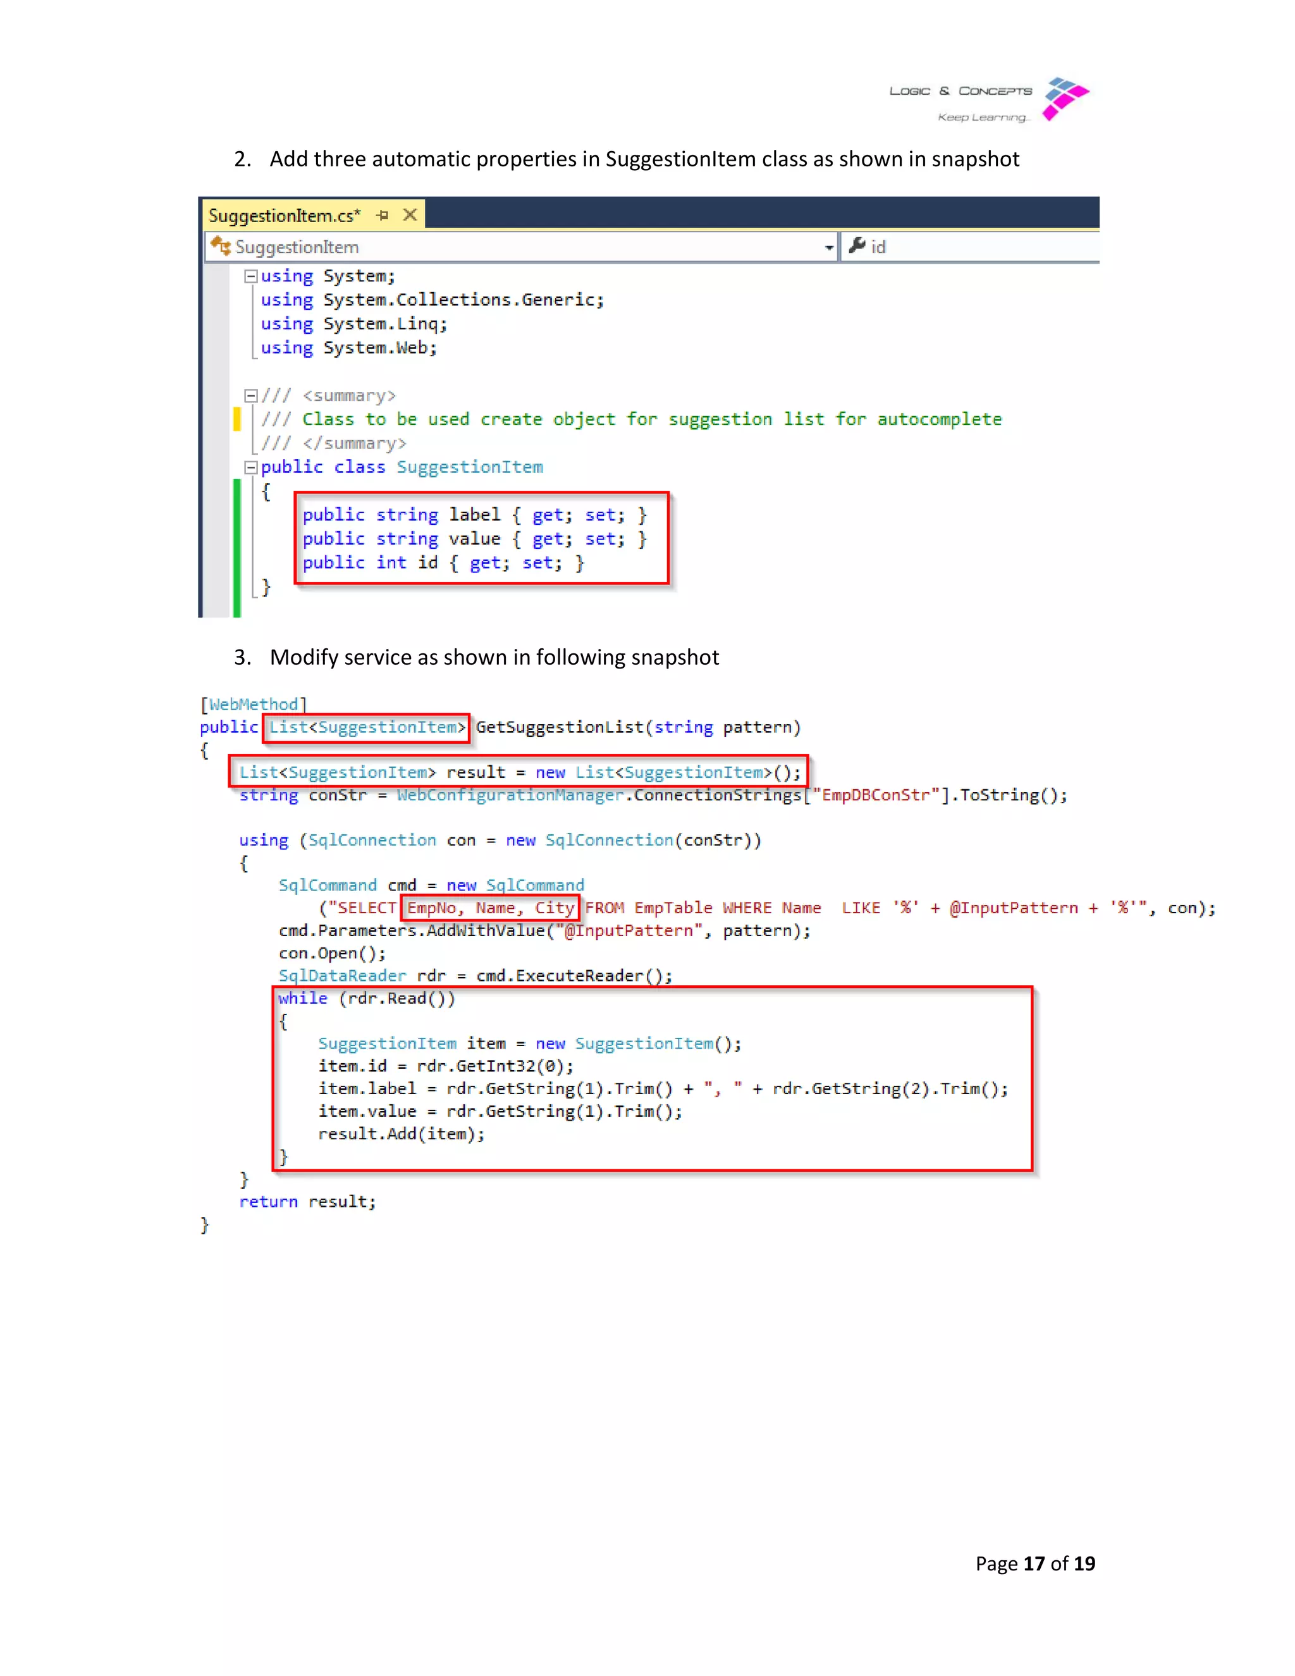This screenshot has width=1295, height=1676.
Task: Select the SuggestionItem.cs document tab
Action: click(x=284, y=216)
